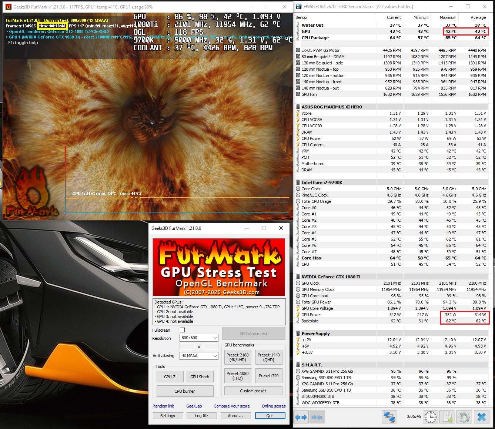Viewport: 495px width, 429px height.
Task: Enable the Fullscreen checkbox in FurMark
Action: pos(182,330)
